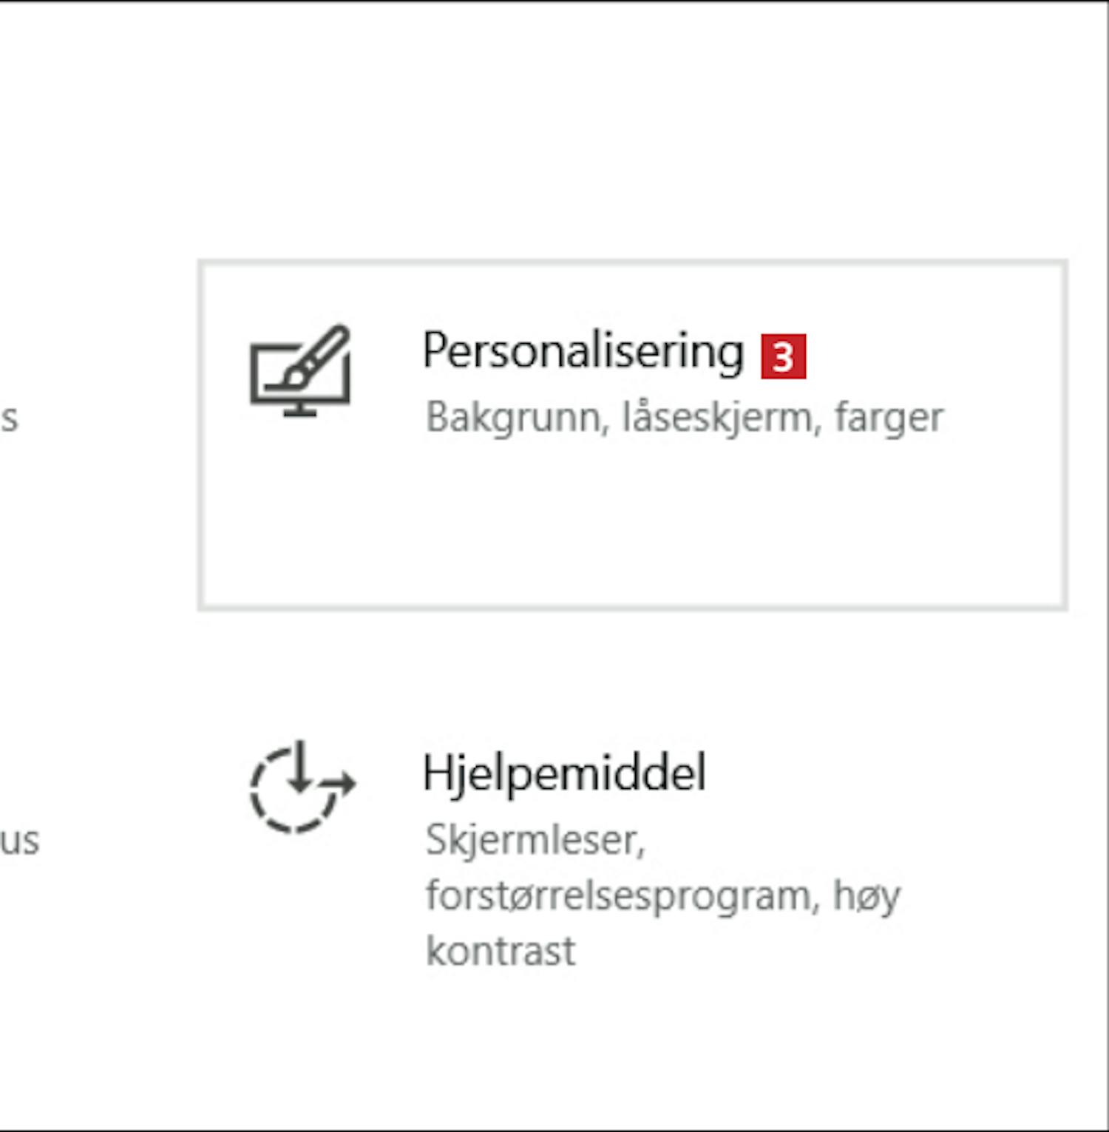
Task: Click the right-pointing arrow in Hjelpemiddel icon
Action: (339, 782)
